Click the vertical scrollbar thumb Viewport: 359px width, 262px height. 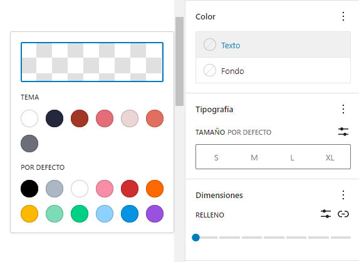(x=179, y=61)
